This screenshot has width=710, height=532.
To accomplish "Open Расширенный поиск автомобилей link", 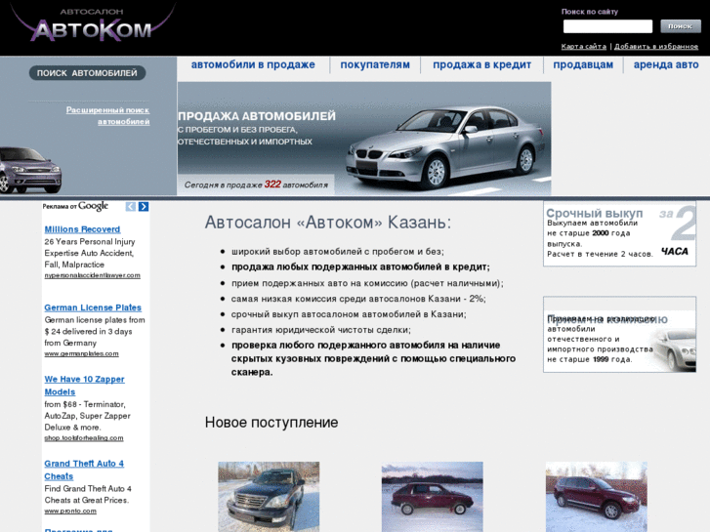I will [x=107, y=116].
